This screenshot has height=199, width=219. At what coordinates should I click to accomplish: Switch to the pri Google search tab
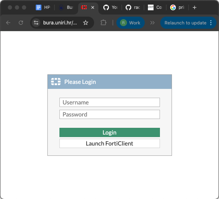point(177,7)
